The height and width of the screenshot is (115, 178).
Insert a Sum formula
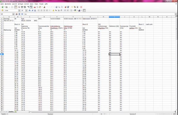point(19,14)
